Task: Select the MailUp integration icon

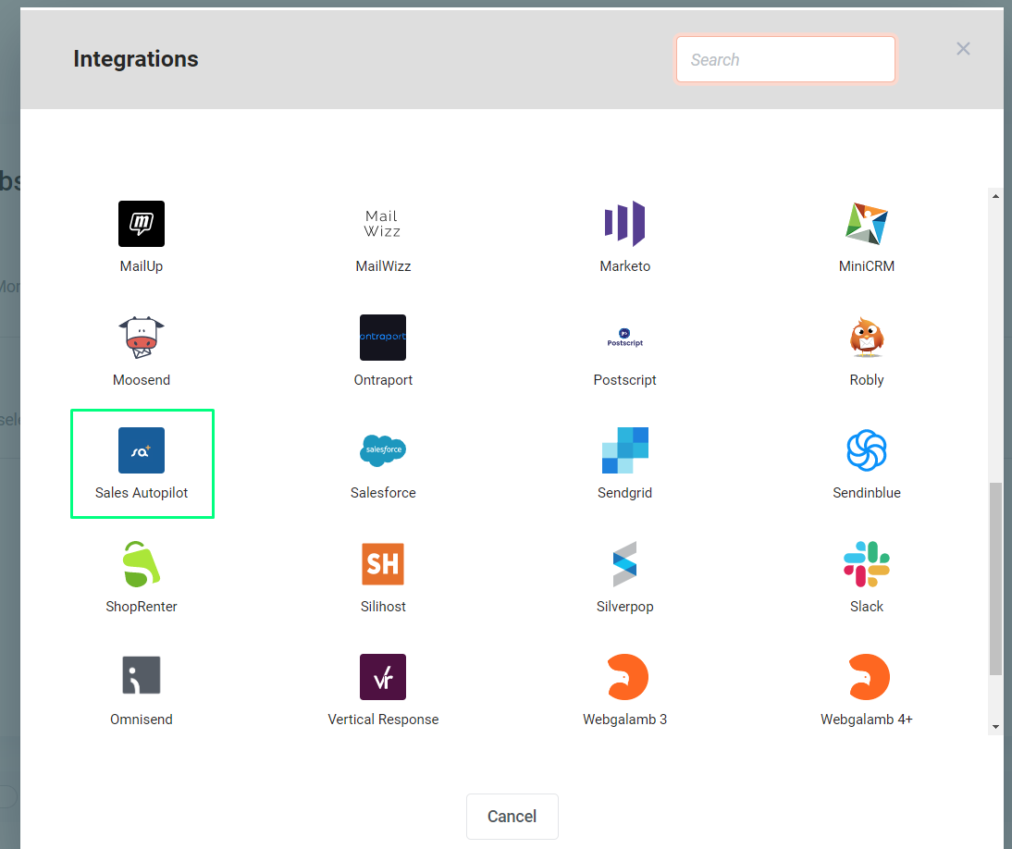Action: pos(142,224)
